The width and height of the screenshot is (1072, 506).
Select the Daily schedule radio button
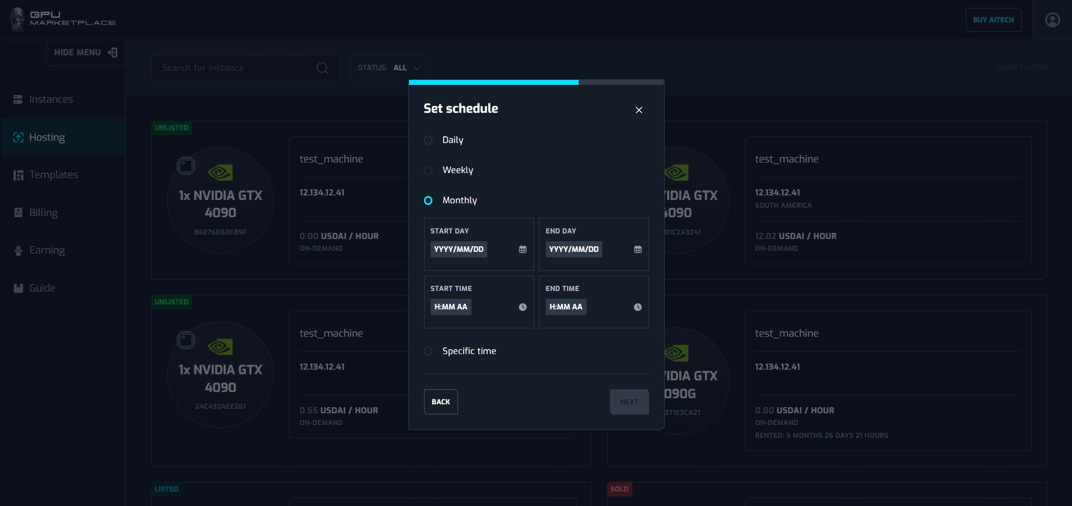[428, 140]
